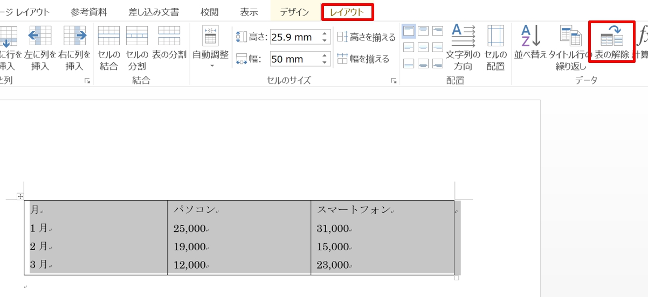
Task: Select align bottom center alignment
Action: 423,64
